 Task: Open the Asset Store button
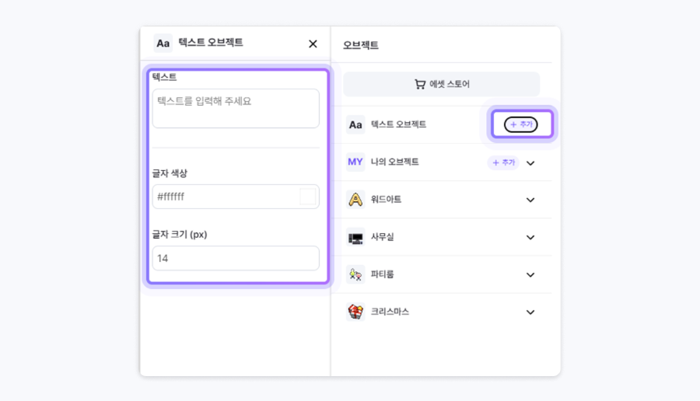(x=442, y=84)
